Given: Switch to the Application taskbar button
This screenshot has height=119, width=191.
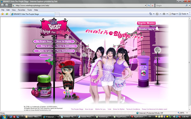Looking at the screenshot, I should tap(138, 117).
